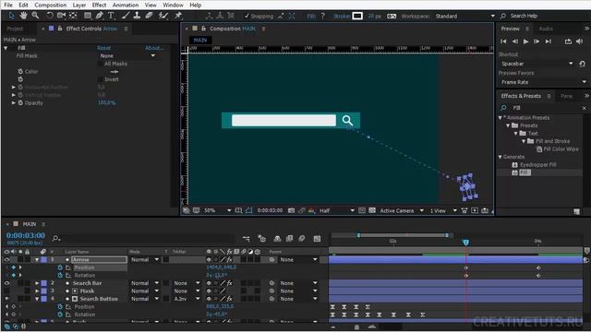Open the Layer menu

(x=79, y=5)
